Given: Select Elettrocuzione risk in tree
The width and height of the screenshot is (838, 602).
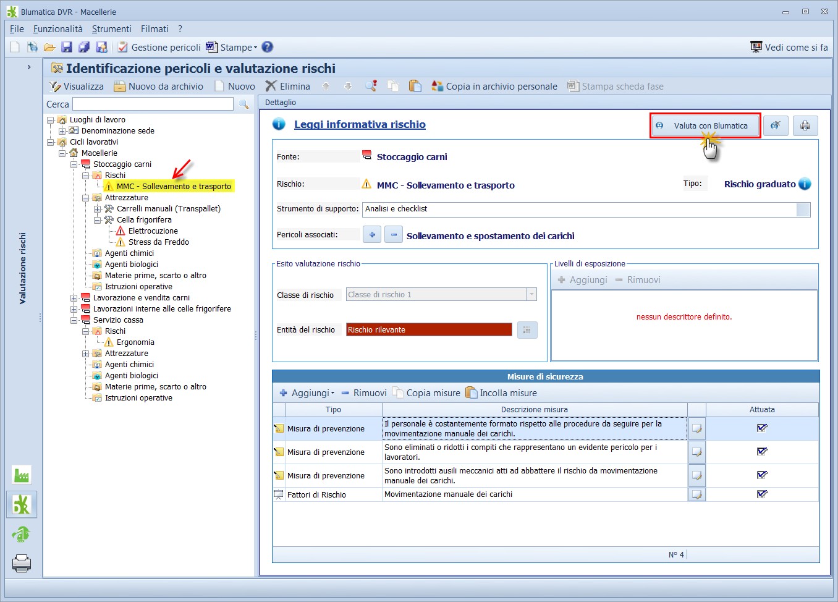Looking at the screenshot, I should tap(153, 231).
